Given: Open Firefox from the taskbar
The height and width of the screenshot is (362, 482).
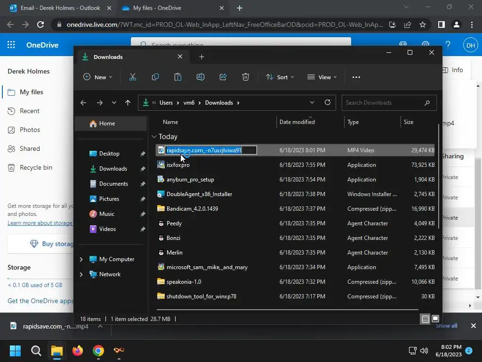Looking at the screenshot, I should pyautogui.click(x=78, y=351).
